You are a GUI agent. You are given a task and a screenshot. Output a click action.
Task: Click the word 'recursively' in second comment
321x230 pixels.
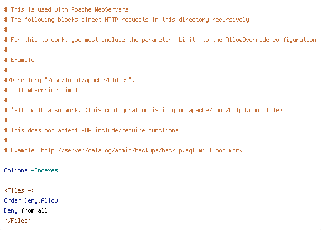coord(230,20)
